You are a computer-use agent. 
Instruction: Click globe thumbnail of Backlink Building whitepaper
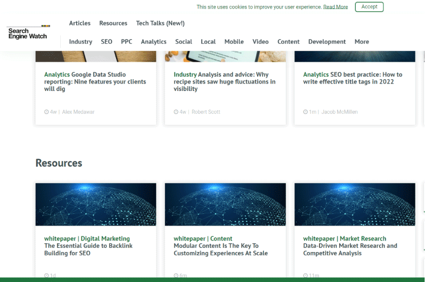click(96, 204)
